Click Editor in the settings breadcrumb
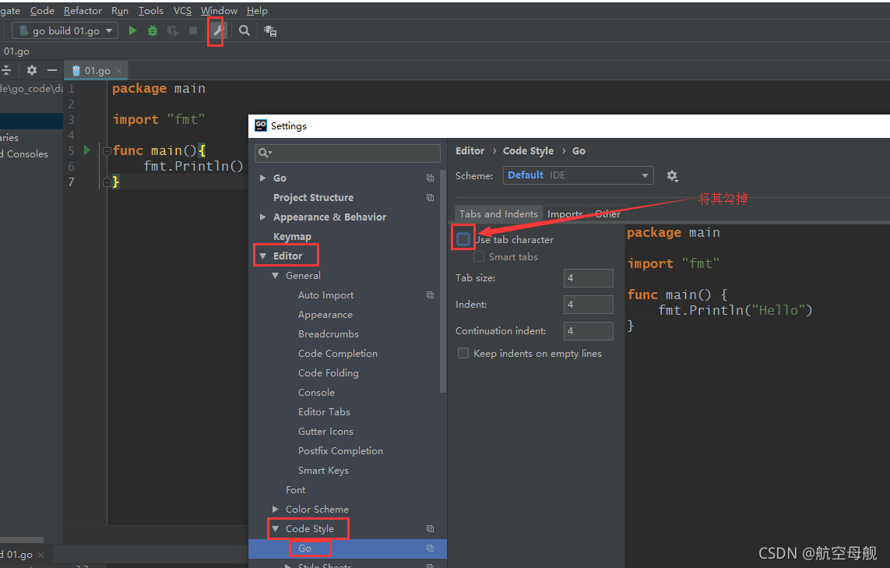Viewport: 890px width, 568px height. (x=470, y=150)
